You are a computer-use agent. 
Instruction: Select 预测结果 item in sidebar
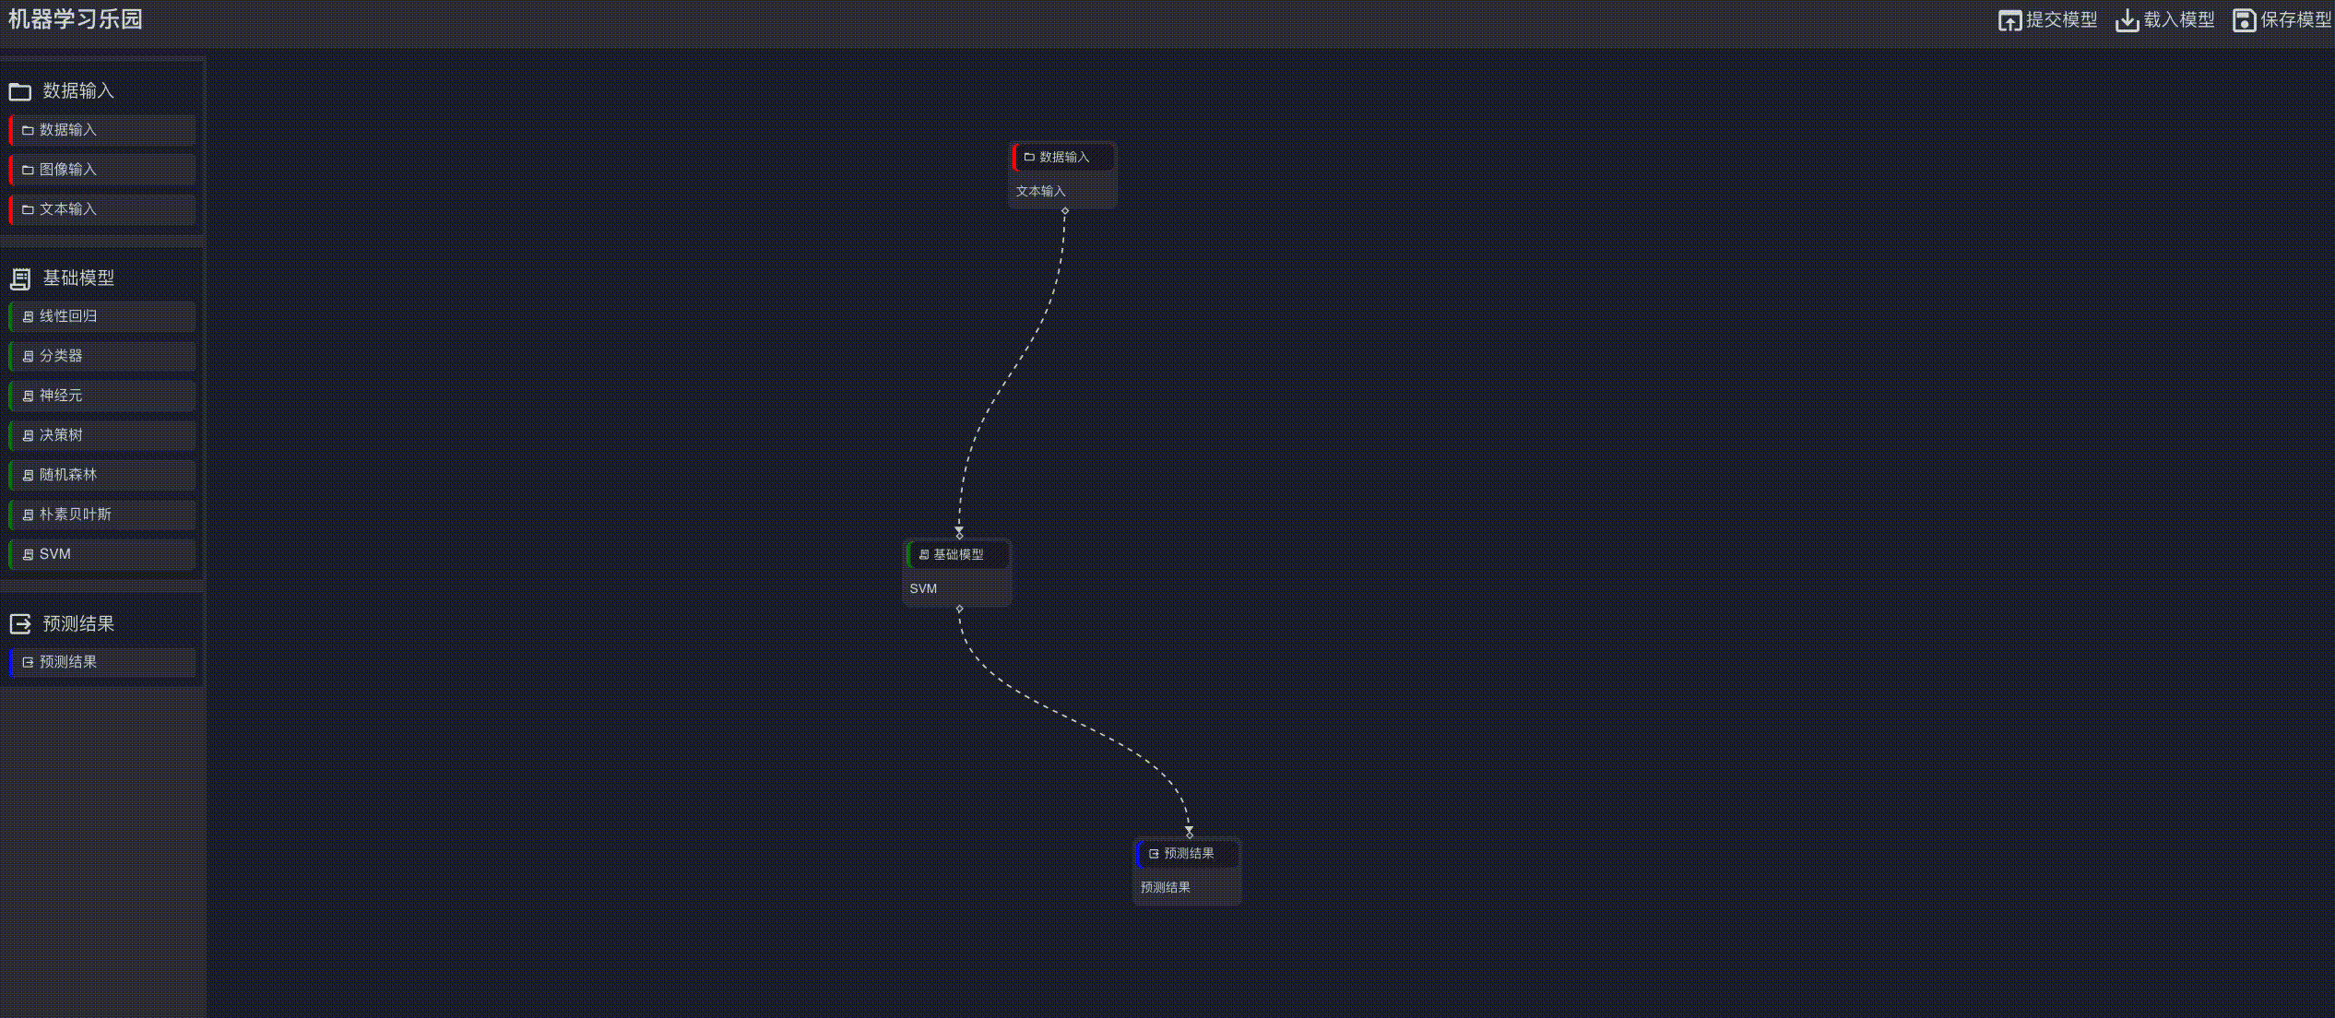point(101,662)
